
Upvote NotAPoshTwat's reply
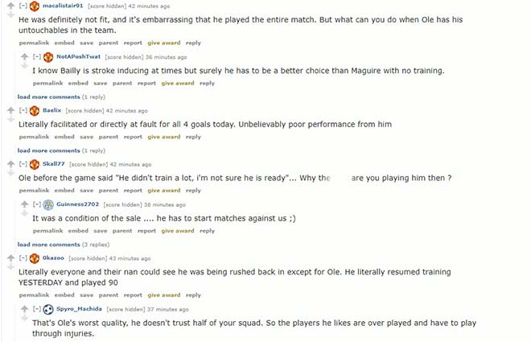(24, 56)
